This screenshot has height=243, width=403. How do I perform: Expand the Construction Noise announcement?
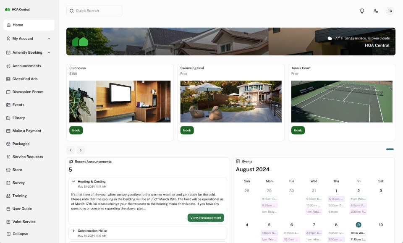[73, 230]
